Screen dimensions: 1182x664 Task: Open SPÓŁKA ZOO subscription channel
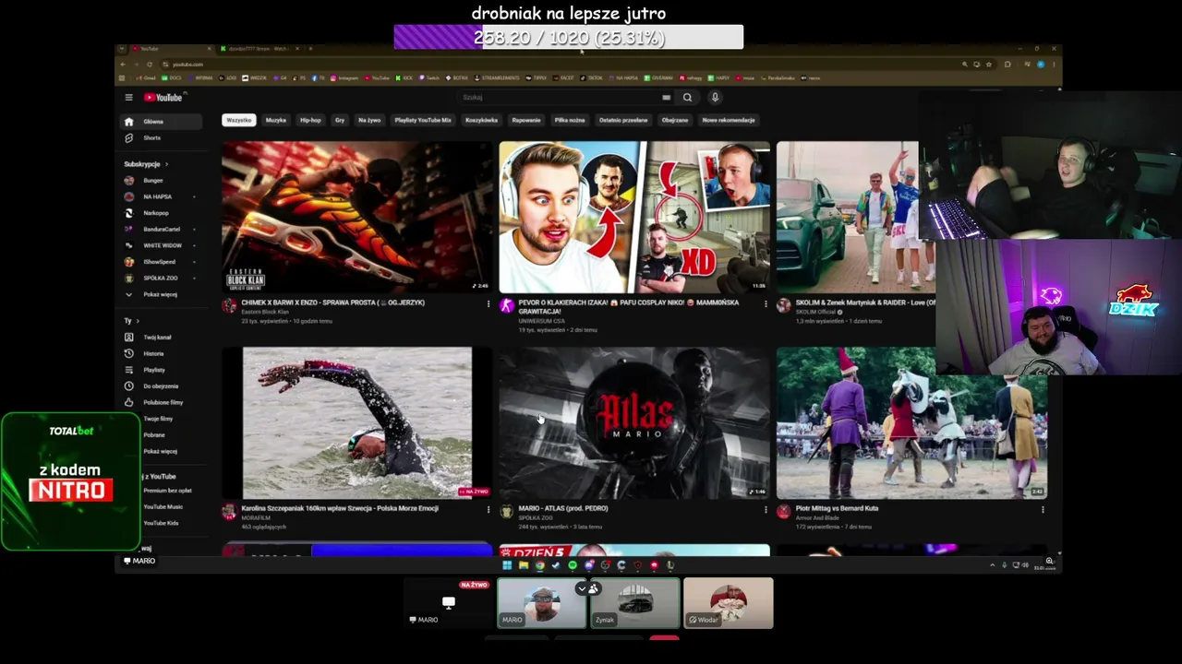point(160,278)
